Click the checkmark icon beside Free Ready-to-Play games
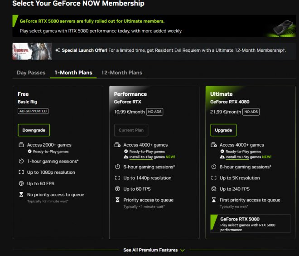This screenshot has width=299, height=256. (x=29, y=152)
